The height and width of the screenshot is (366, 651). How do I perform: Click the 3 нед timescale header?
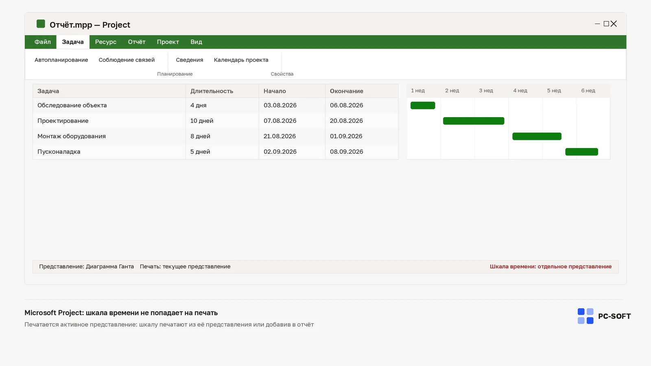[486, 91]
